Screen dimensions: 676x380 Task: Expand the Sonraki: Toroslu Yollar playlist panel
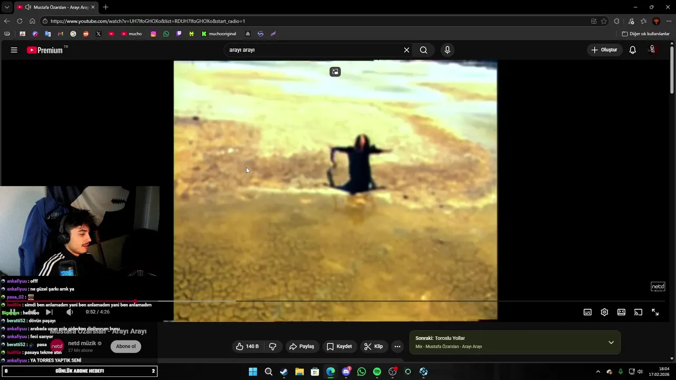(611, 343)
